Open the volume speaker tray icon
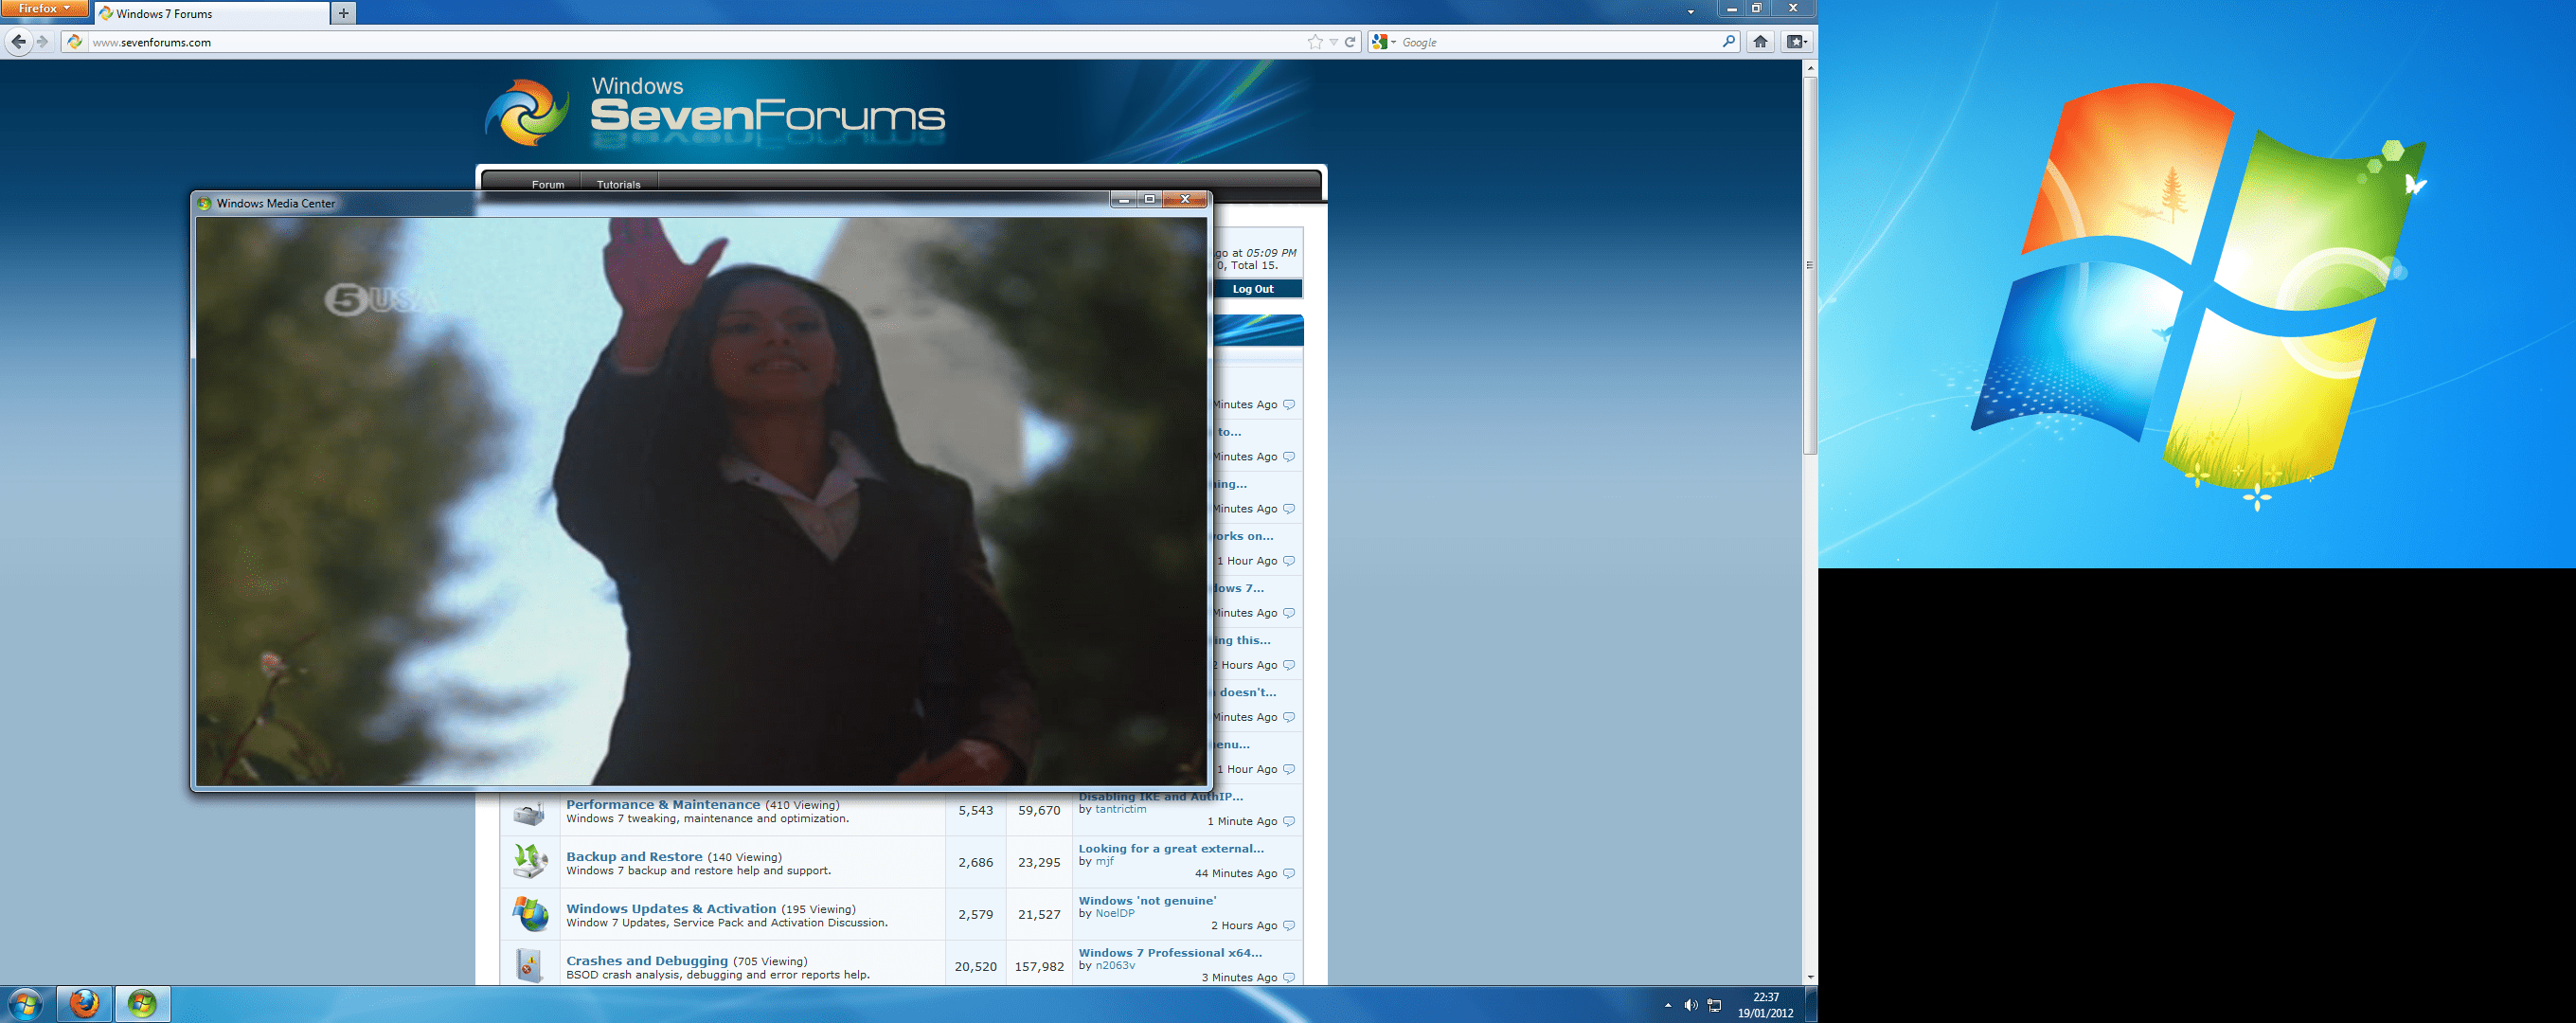The width and height of the screenshot is (2576, 1023). click(x=1690, y=1005)
